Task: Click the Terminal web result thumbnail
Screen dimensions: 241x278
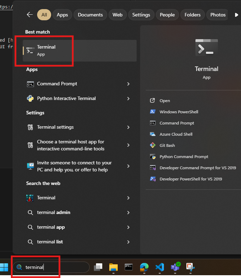Action: [30, 198]
